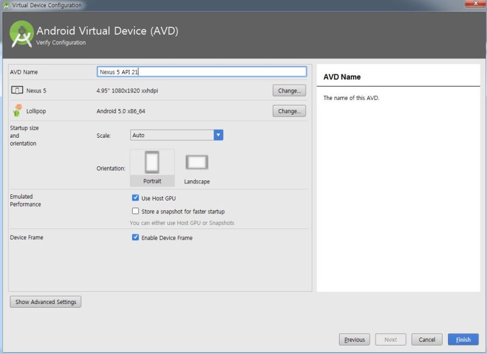Click the 'AVD Name' label beside the name field
487x354 pixels.
tap(24, 72)
